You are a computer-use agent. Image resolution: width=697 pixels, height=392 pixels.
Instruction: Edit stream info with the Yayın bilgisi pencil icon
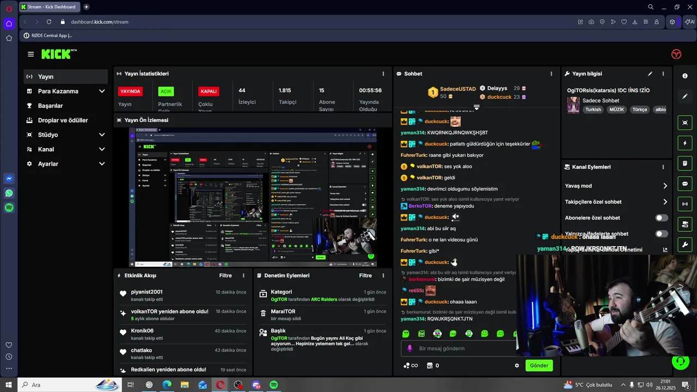[x=650, y=73]
